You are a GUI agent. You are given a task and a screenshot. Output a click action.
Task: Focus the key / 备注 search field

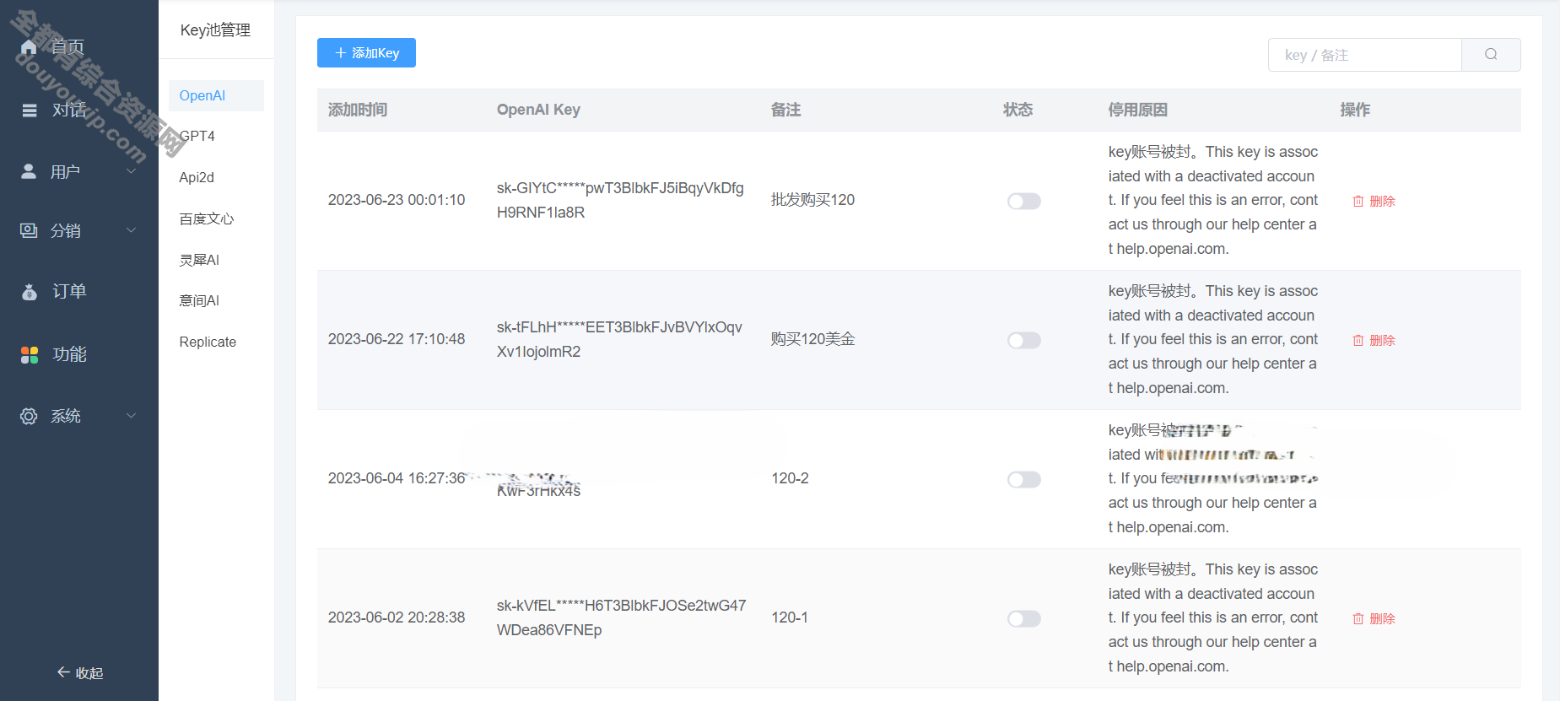point(1364,55)
